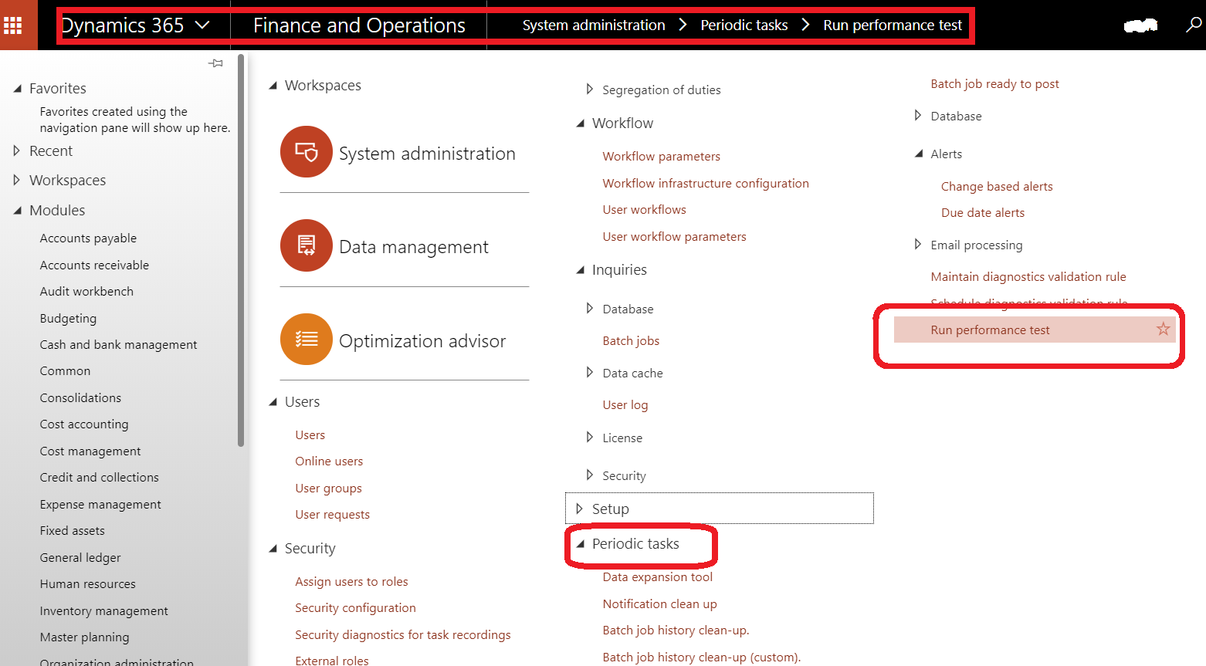Select General ledger in the modules list

[80, 556]
